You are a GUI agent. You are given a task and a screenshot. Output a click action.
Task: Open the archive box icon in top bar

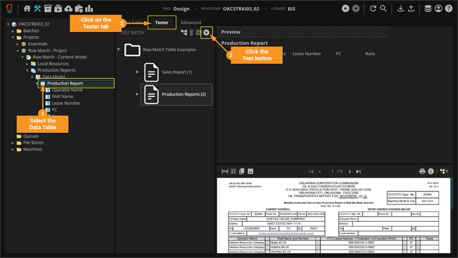click(48, 9)
